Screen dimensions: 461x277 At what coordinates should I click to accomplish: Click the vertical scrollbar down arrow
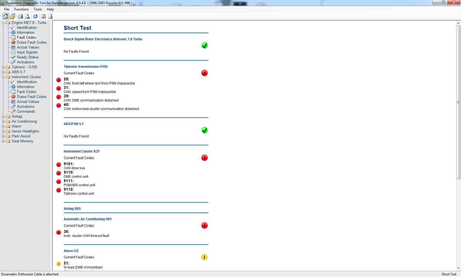tap(458, 268)
